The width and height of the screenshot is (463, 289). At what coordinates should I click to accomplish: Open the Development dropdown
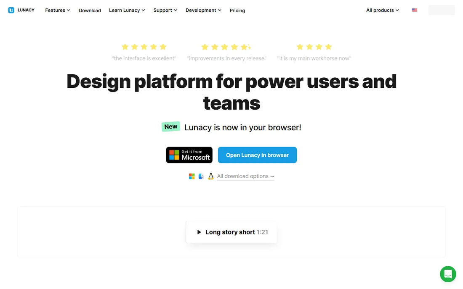pyautogui.click(x=203, y=10)
